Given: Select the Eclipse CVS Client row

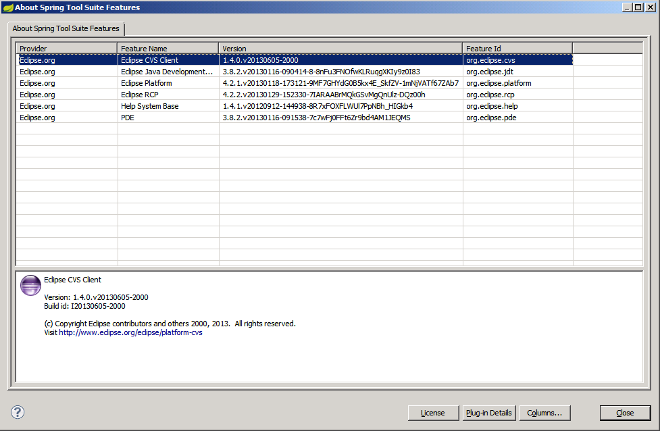Looking at the screenshot, I should pos(295,60).
